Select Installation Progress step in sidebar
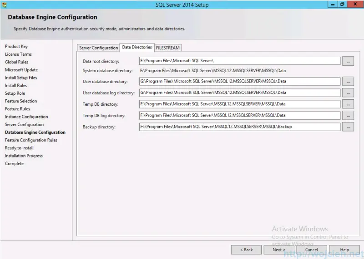 click(24, 156)
